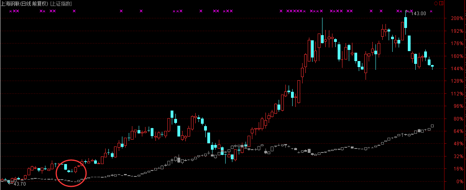The width and height of the screenshot is (466, 190).
Task: Click the 43.70 low price label
Action: 20,184
